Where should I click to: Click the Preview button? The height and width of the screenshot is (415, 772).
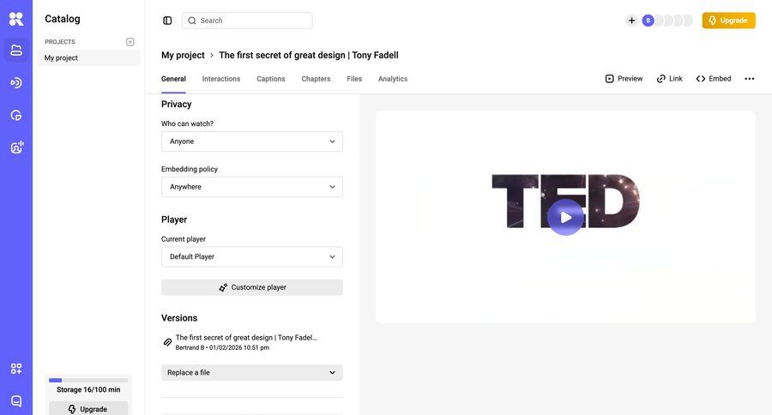(624, 79)
